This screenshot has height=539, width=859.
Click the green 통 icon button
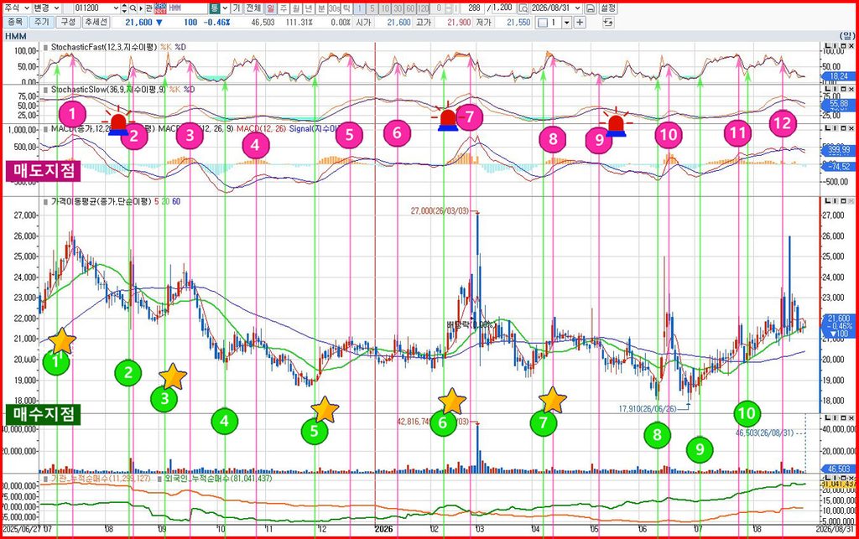[214, 8]
